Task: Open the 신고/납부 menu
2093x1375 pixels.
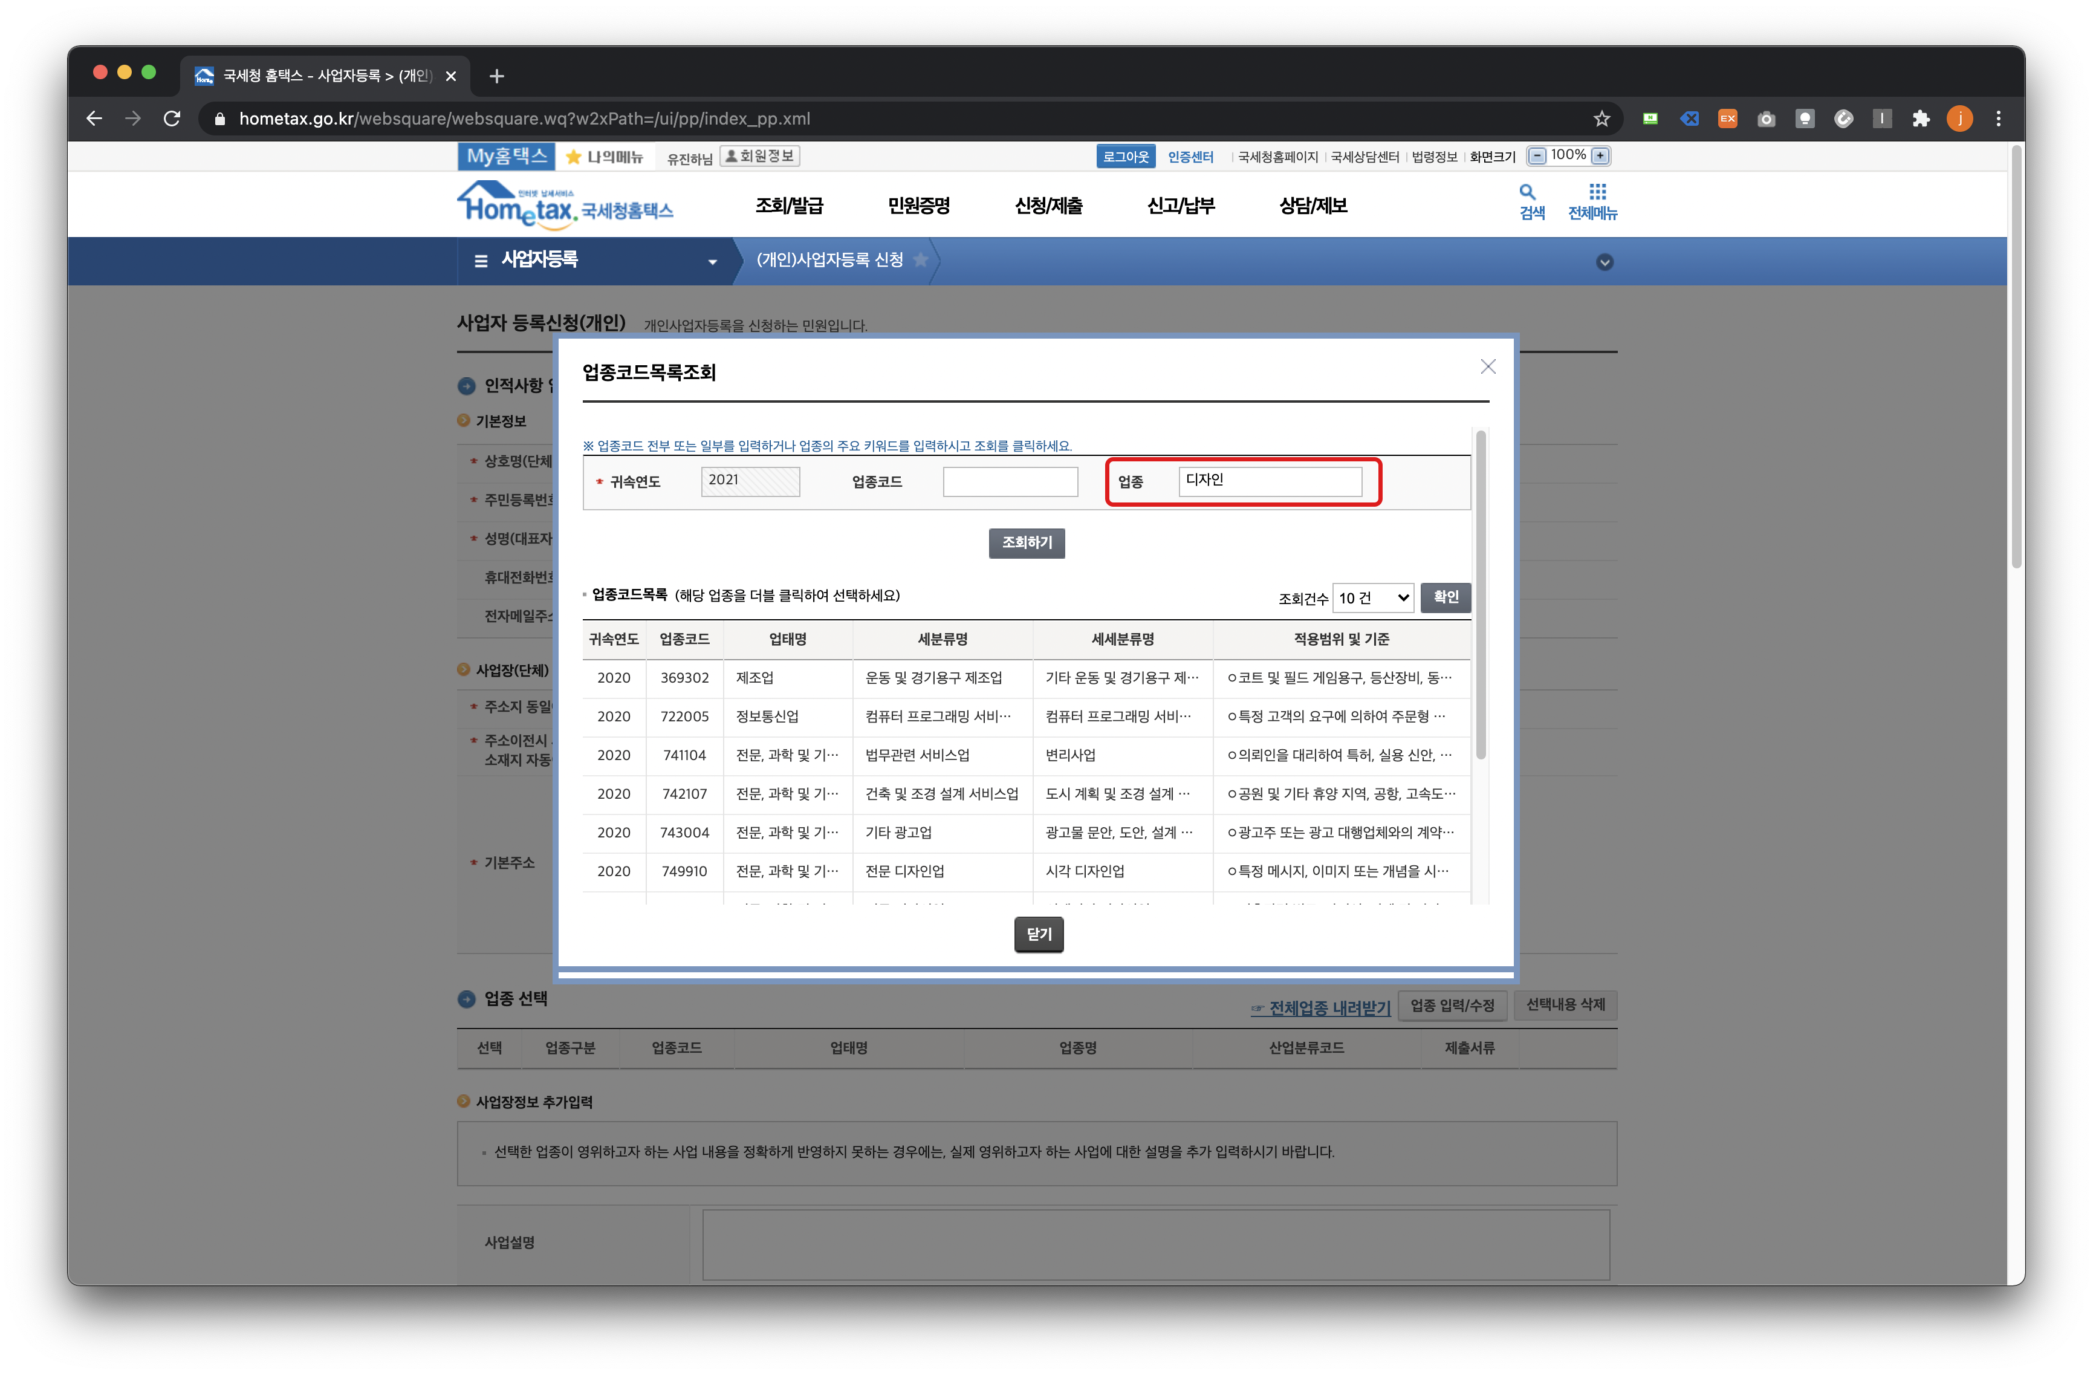Action: pos(1180,206)
